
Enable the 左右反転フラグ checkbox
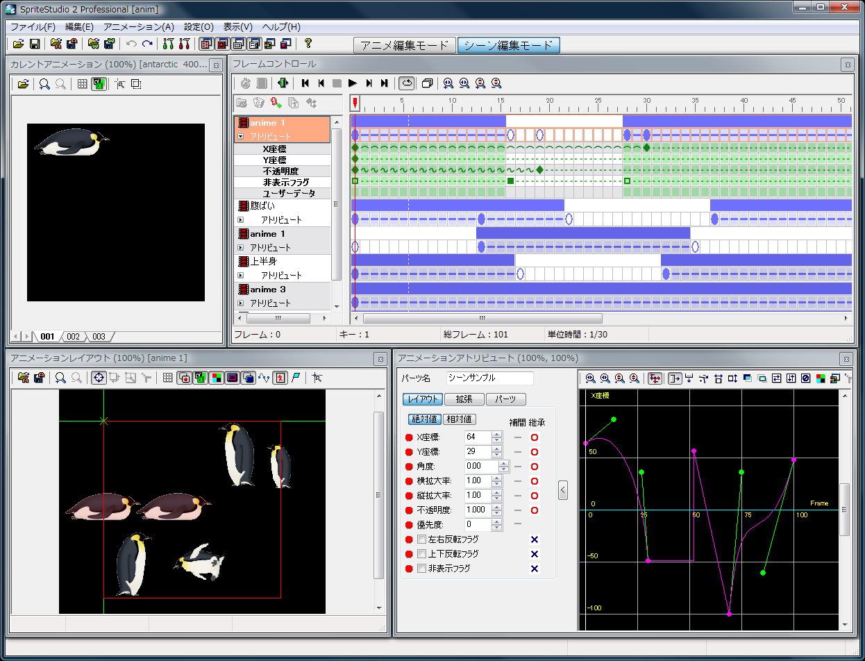(421, 539)
